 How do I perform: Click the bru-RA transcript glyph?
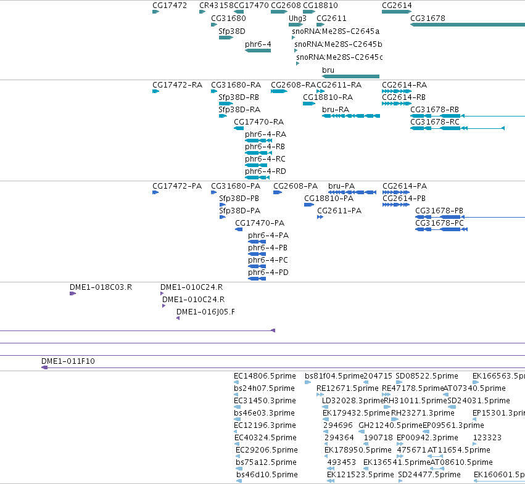tap(351, 116)
